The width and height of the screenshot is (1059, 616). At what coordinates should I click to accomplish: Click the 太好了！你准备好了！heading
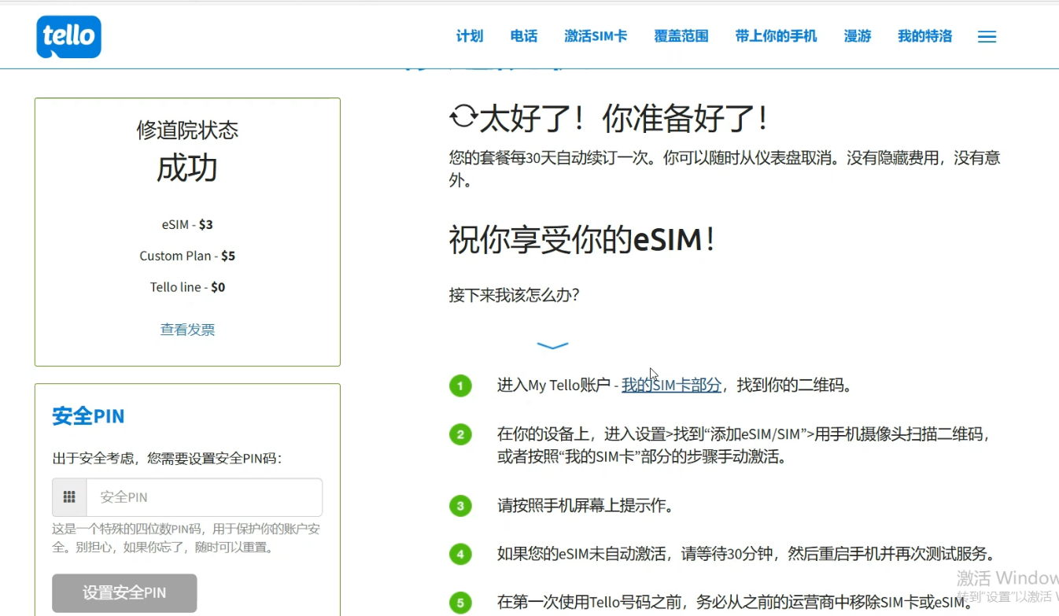tap(624, 118)
